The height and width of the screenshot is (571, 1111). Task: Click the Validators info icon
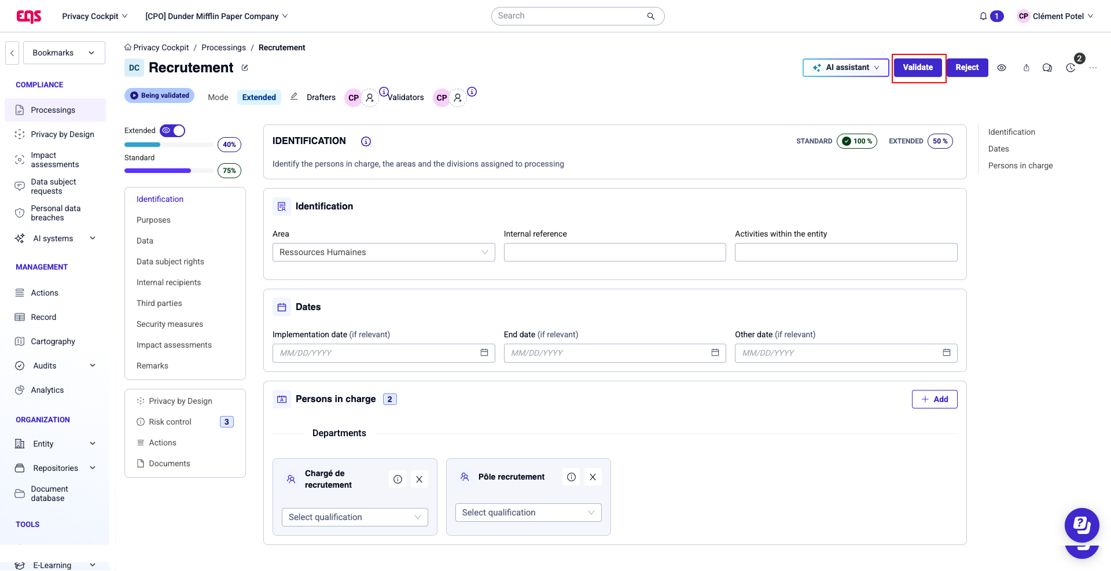click(x=472, y=91)
